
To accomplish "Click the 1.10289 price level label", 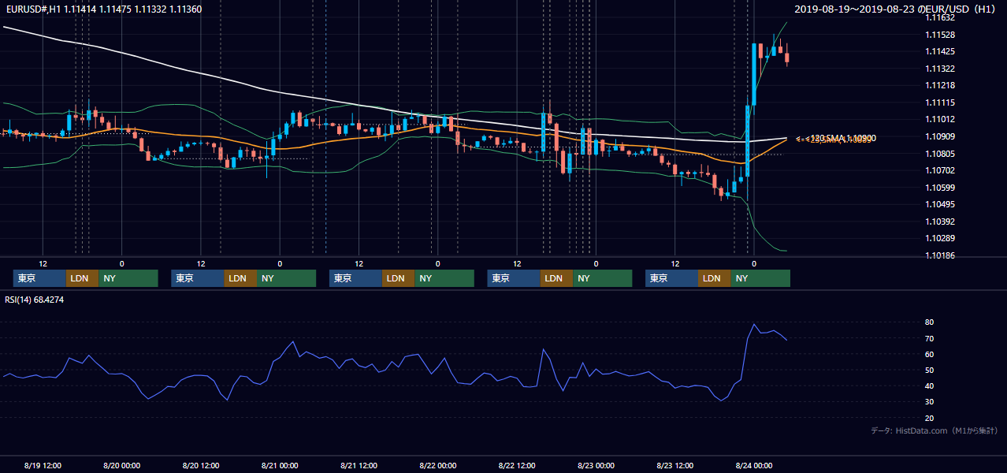I will coord(939,238).
